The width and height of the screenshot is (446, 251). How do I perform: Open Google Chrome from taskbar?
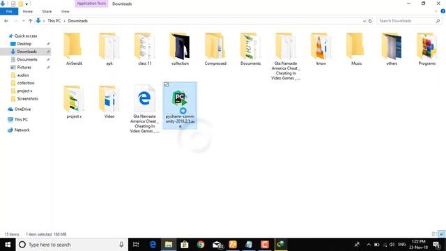pyautogui.click(x=201, y=245)
